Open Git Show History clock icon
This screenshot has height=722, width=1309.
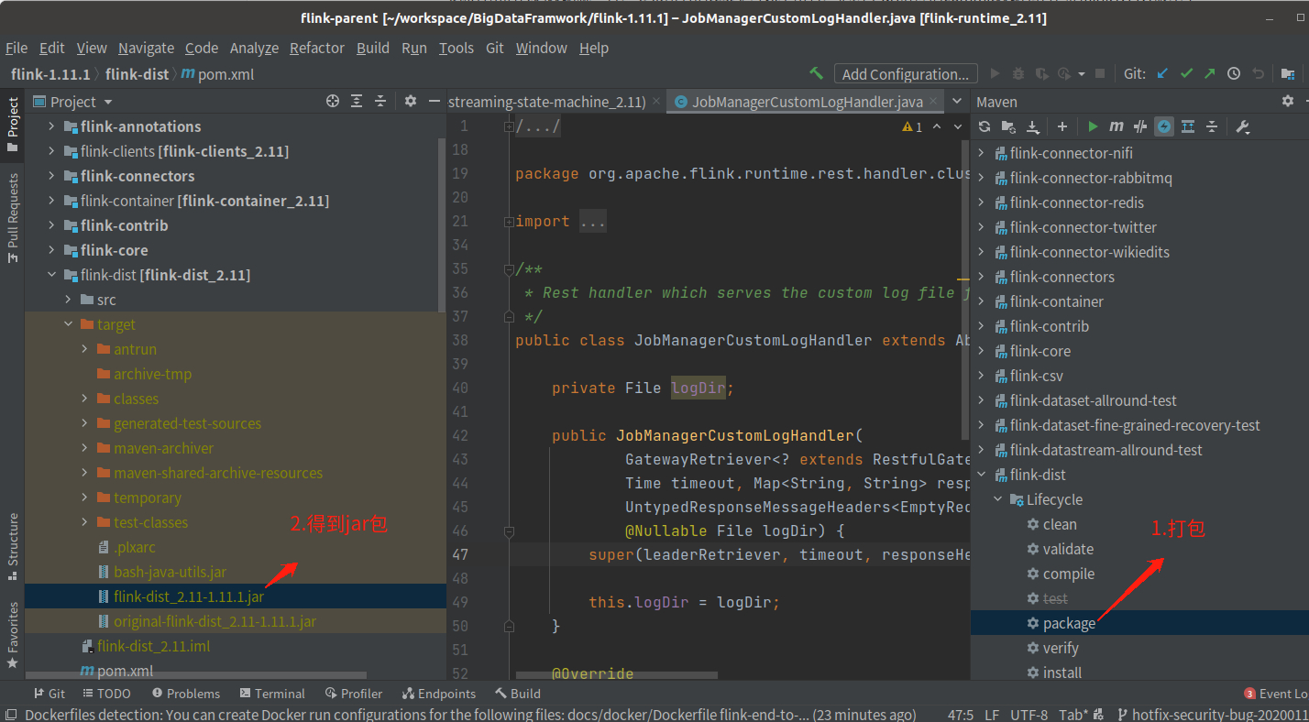[1234, 73]
